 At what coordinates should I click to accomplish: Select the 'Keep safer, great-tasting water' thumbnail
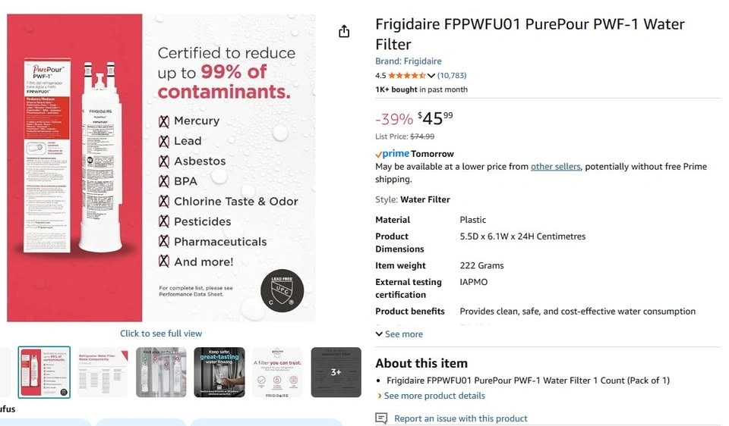point(219,372)
